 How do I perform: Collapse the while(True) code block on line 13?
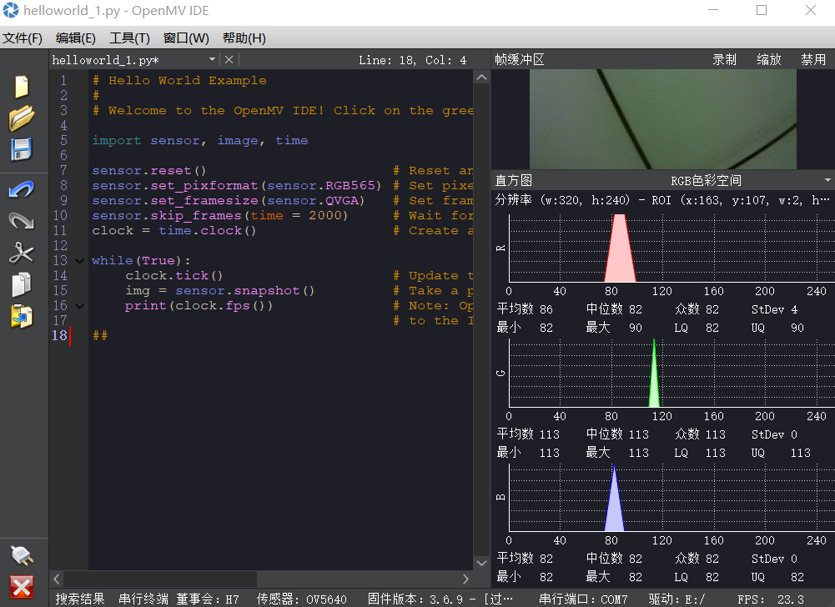click(x=80, y=261)
